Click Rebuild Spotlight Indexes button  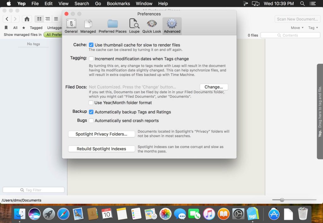[101, 149]
